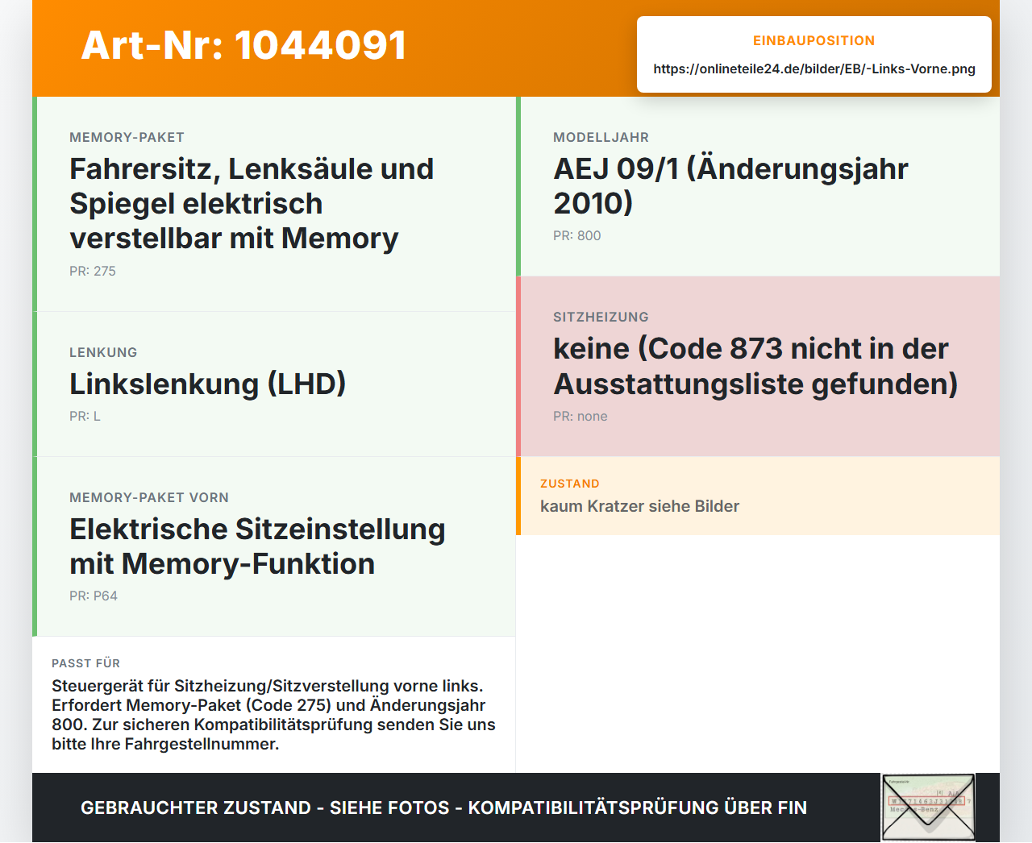The width and height of the screenshot is (1032, 843).
Task: Click the PR: 275 code
Action: pos(93,271)
